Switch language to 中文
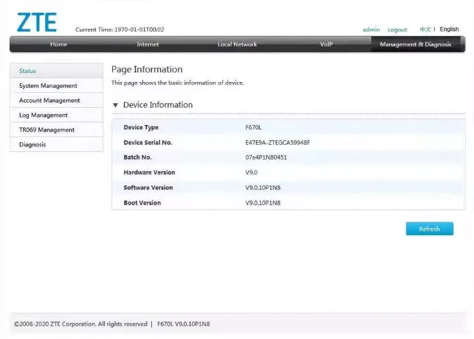 [x=425, y=29]
